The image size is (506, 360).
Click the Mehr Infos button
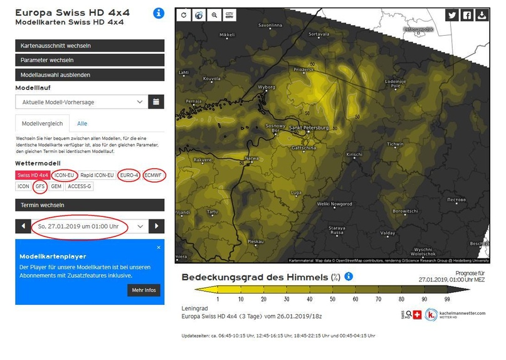[x=144, y=290]
